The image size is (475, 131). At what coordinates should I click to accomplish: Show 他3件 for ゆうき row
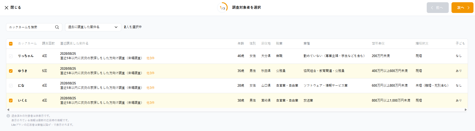[x=151, y=73]
